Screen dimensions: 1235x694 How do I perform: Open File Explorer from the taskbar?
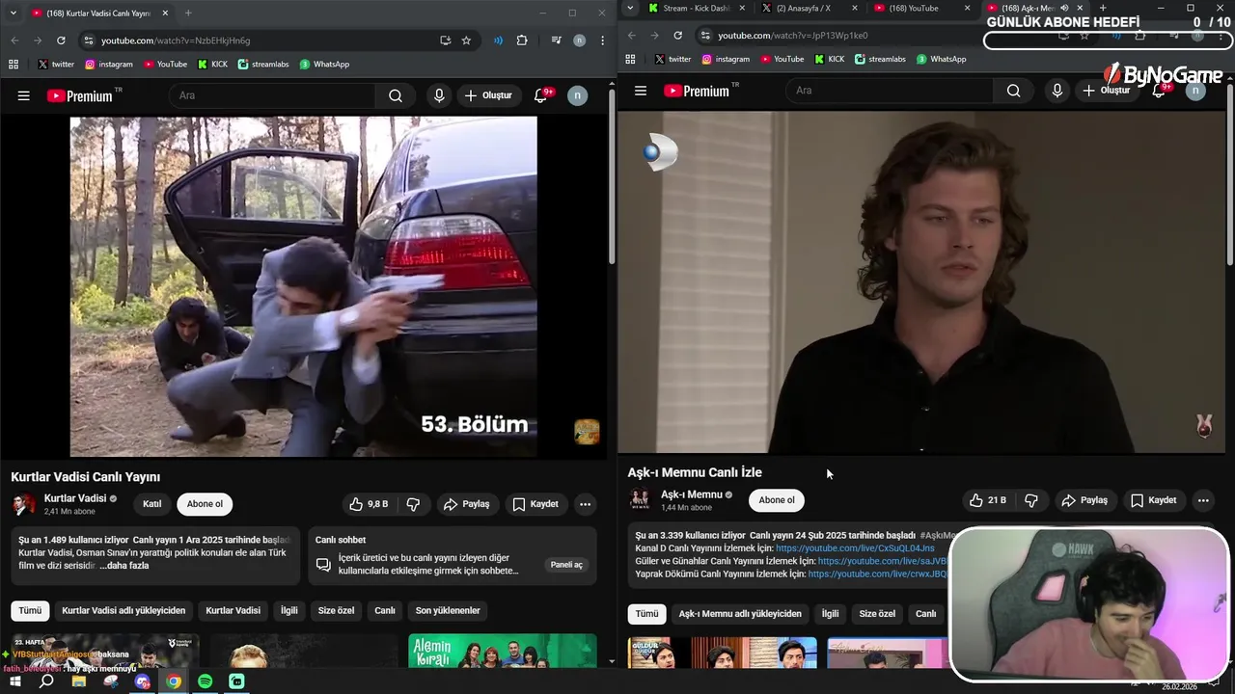[x=78, y=681]
